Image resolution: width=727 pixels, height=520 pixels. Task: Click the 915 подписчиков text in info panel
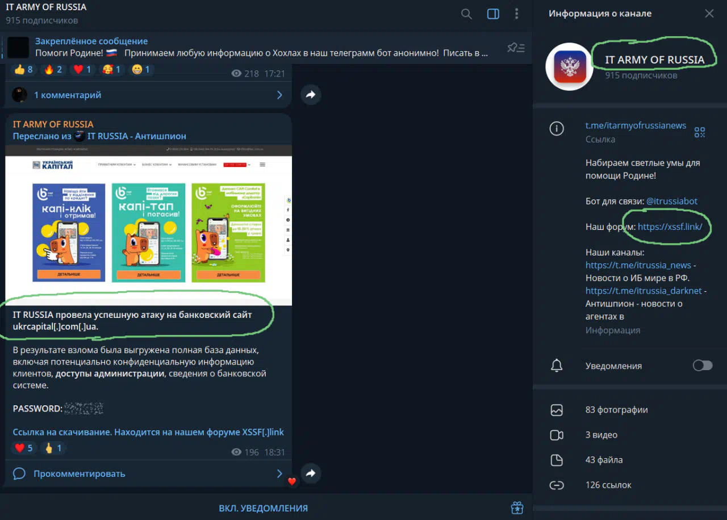[x=641, y=75]
